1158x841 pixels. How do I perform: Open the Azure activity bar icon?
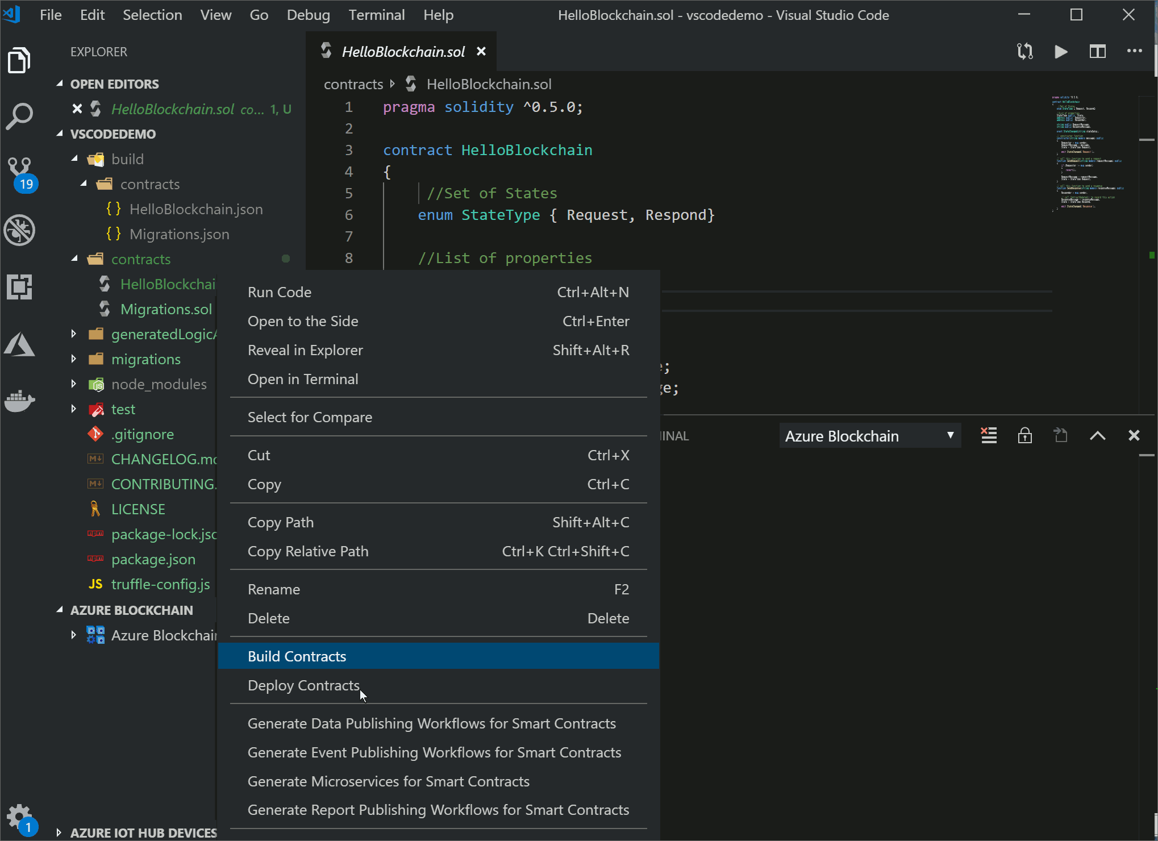(20, 345)
